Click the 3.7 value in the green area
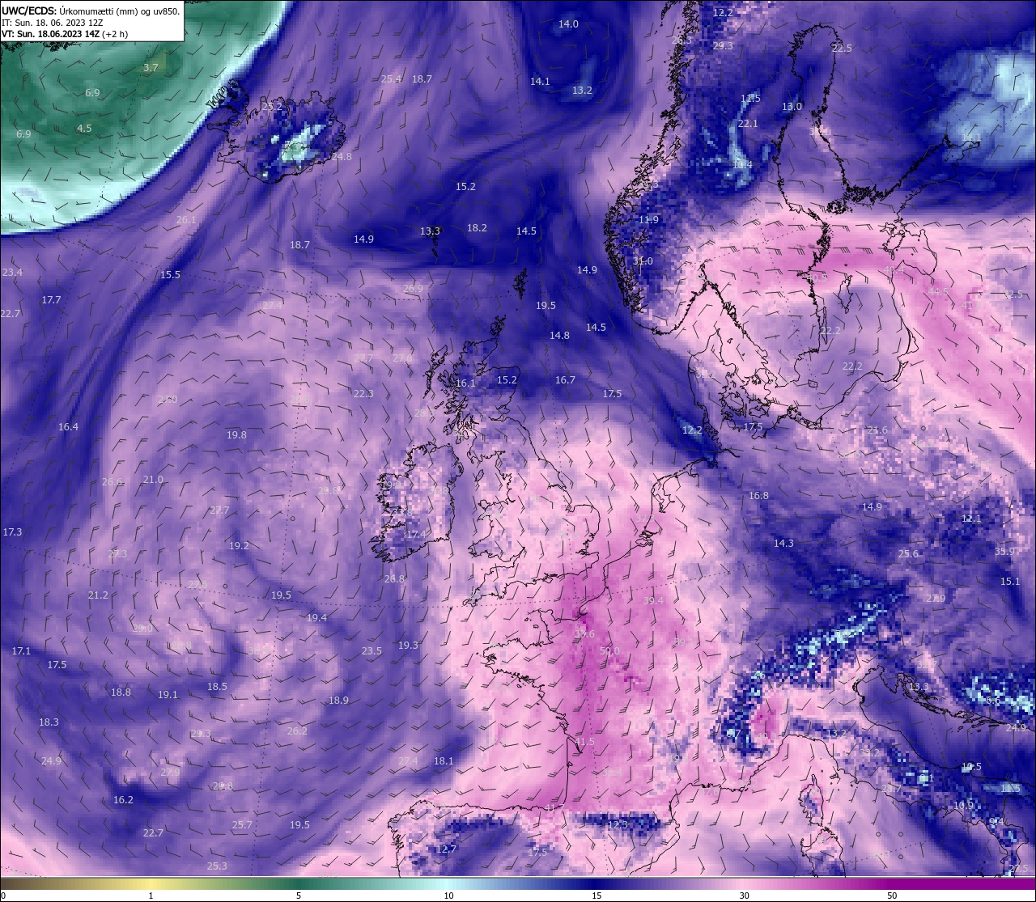1036x902 pixels. [151, 68]
